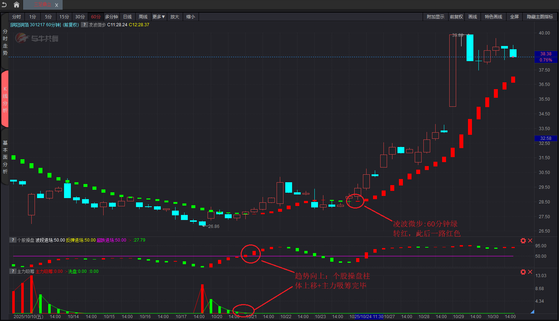Toggle 全屏 fullscreen mode
Image resolution: width=559 pixels, height=321 pixels.
pos(514,17)
